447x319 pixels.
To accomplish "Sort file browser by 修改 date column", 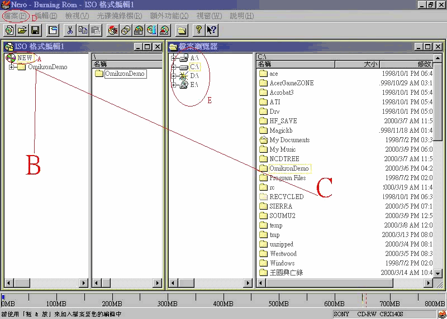I will (407, 64).
